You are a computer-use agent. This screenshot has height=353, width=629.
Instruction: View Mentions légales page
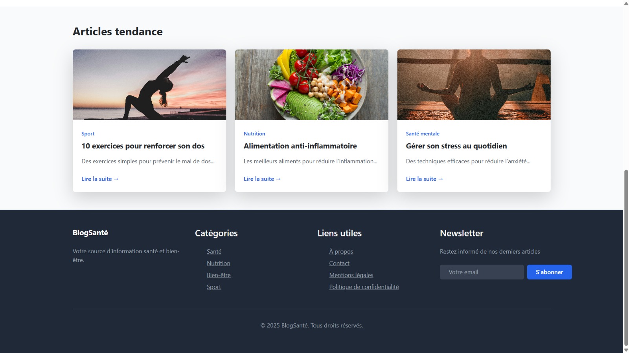[x=351, y=275]
